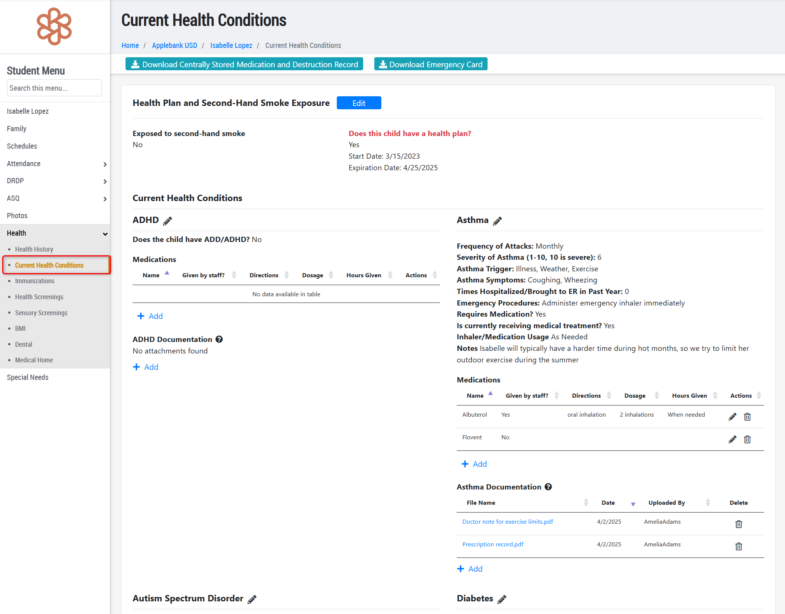Click the ADHD Documentation help icon
Screen dimensions: 785x614
tap(219, 339)
